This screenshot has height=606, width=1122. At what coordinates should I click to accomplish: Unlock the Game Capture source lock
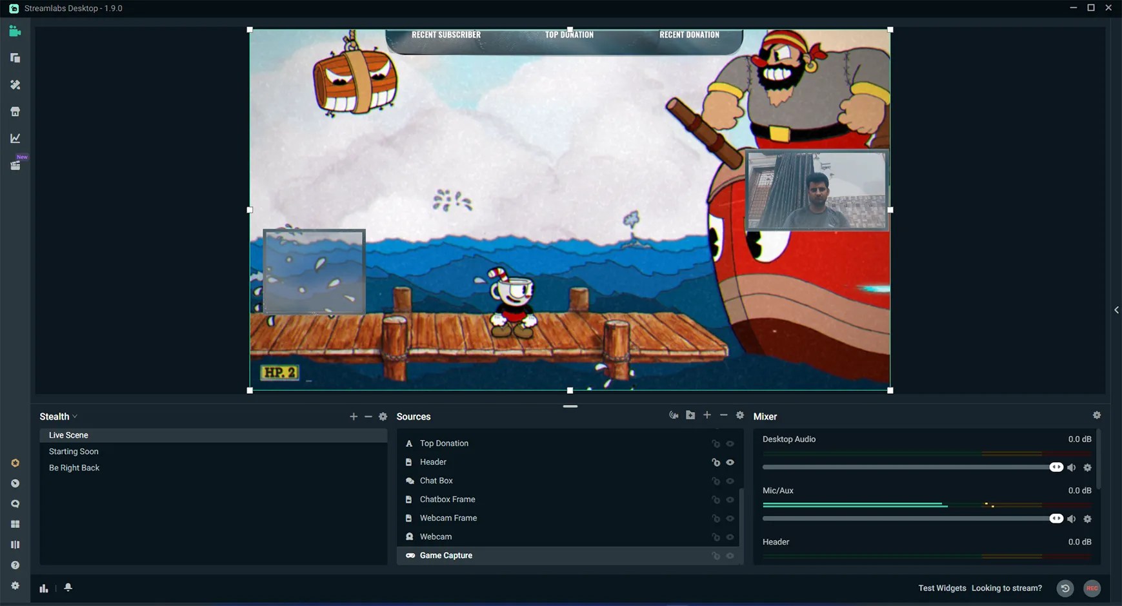[716, 555]
